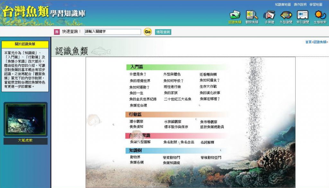Image resolution: width=329 pixels, height=188 pixels.
Task: Open the 魚類在哪裡？ article
Action: click(210, 99)
